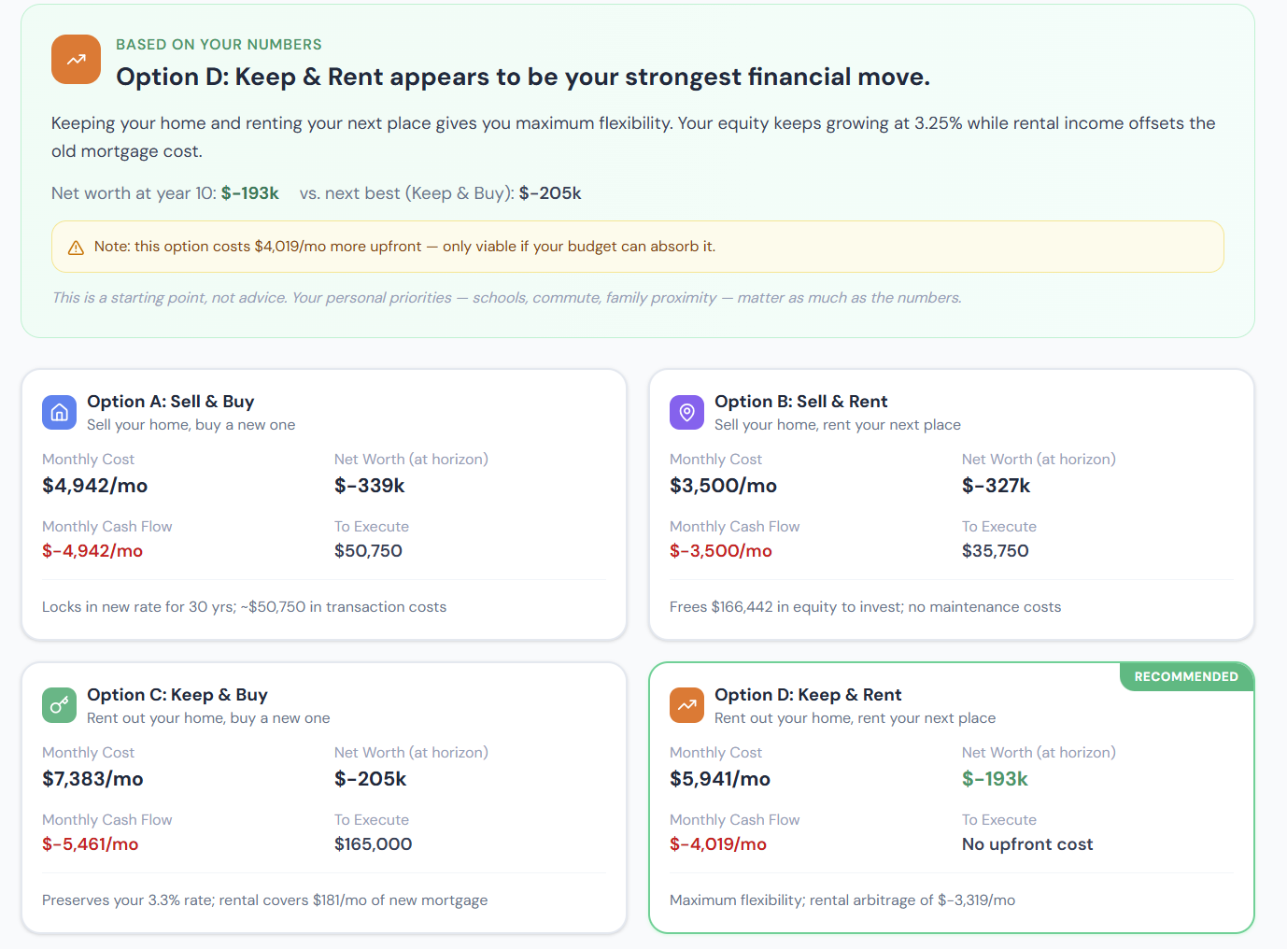Screen dimensions: 1287x949
Task: Click Option D's green $-193k net worth
Action: click(994, 779)
